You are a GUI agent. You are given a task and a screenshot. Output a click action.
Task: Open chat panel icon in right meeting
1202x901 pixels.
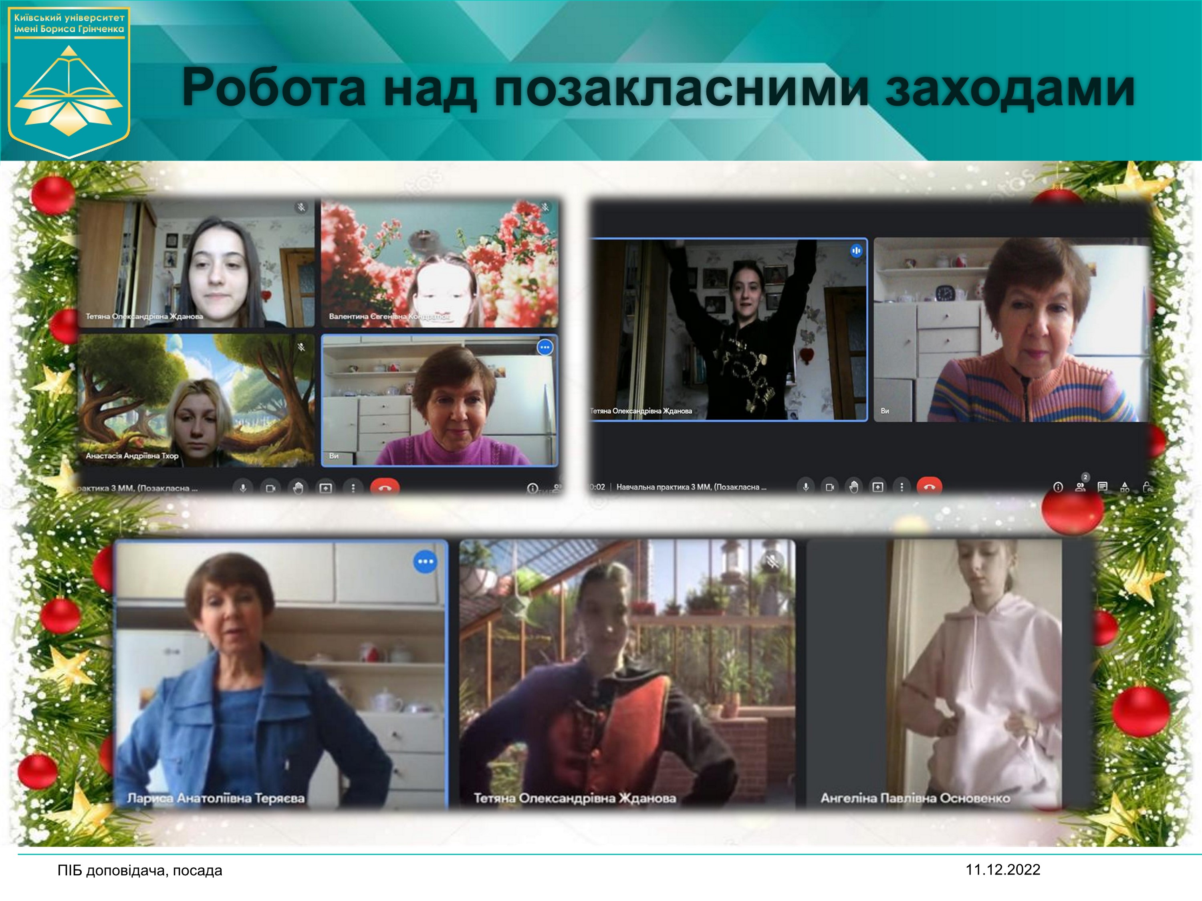[x=1103, y=487]
